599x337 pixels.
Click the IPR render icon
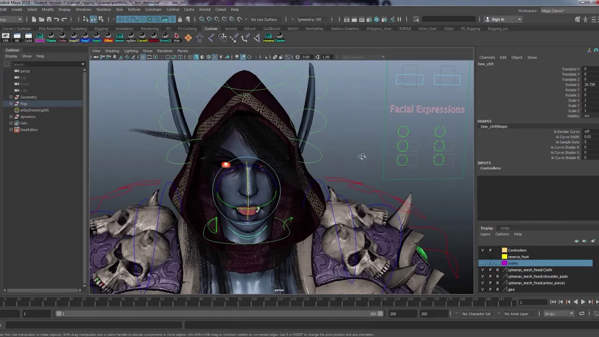pos(362,19)
